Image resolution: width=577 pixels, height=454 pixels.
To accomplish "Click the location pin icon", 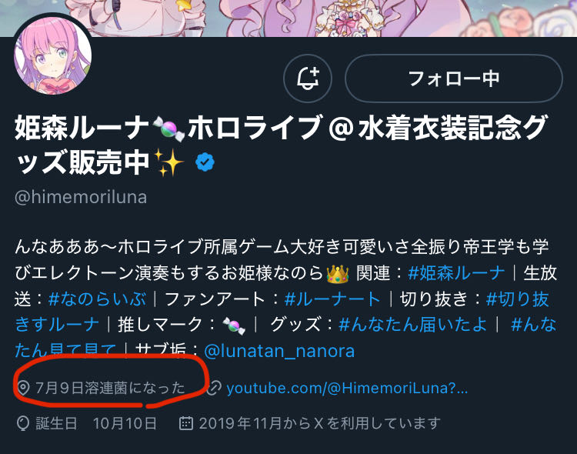I will click(23, 388).
